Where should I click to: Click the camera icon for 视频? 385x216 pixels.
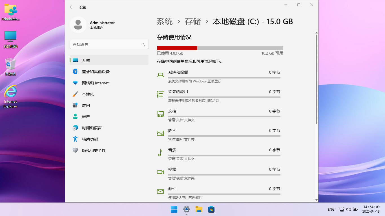[160, 172]
